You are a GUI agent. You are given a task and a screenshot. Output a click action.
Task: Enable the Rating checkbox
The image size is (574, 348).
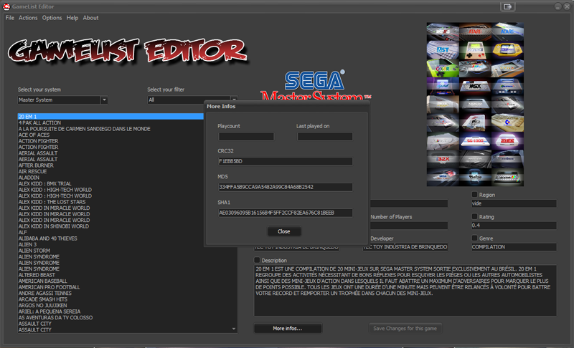tap(474, 216)
